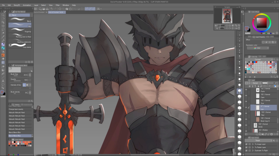Select brush size 30 preset
The width and height of the screenshot is (279, 156).
pos(240,103)
